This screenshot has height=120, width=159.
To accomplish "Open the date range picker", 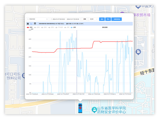I will point(66,19).
